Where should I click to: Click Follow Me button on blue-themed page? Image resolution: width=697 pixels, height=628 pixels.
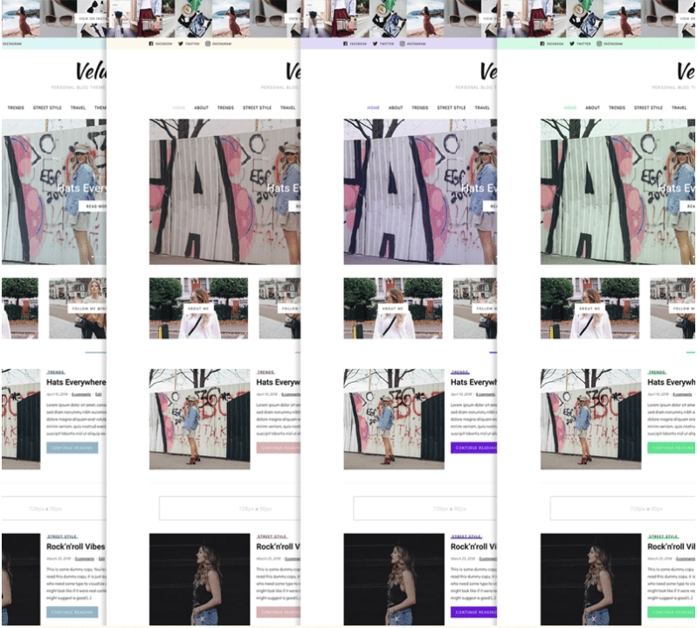(x=87, y=309)
